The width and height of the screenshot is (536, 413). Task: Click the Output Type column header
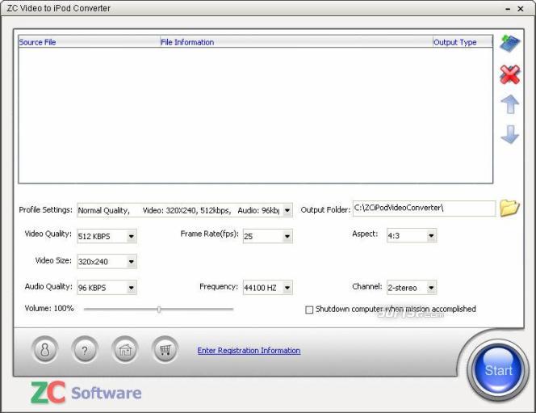tap(463, 42)
